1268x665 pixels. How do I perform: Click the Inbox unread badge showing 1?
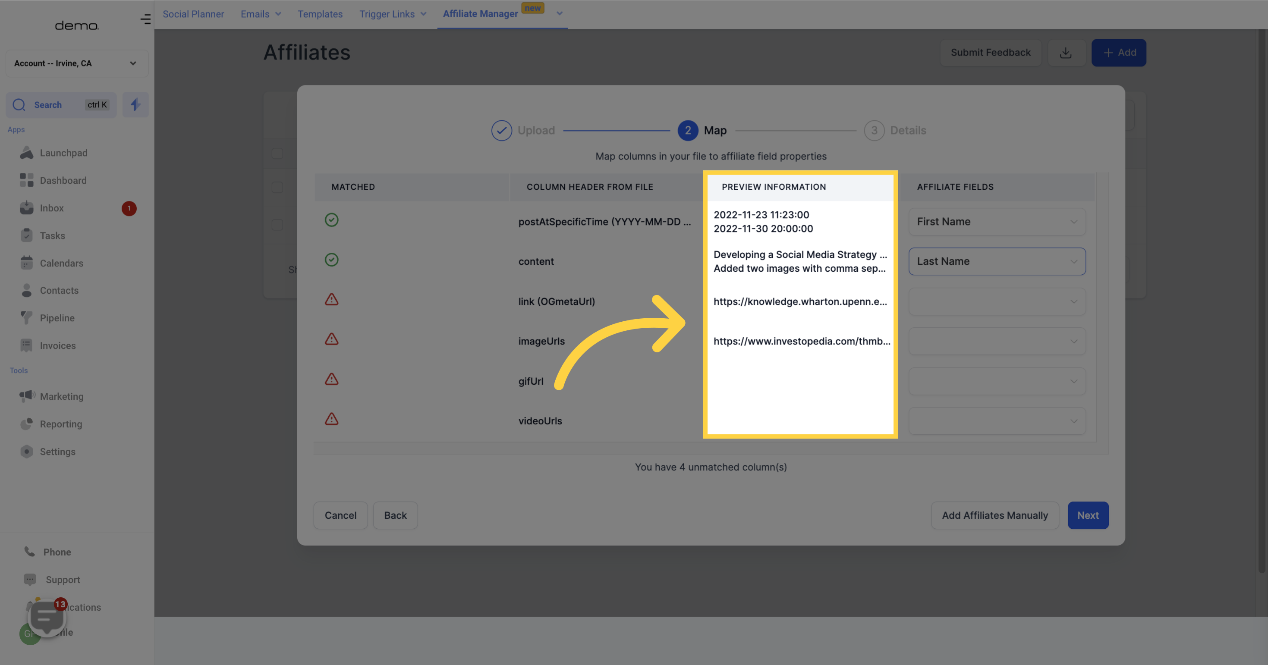pos(129,209)
